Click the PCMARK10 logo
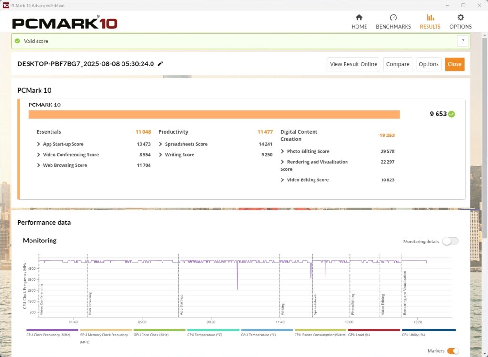This screenshot has width=488, height=357. 65,23
